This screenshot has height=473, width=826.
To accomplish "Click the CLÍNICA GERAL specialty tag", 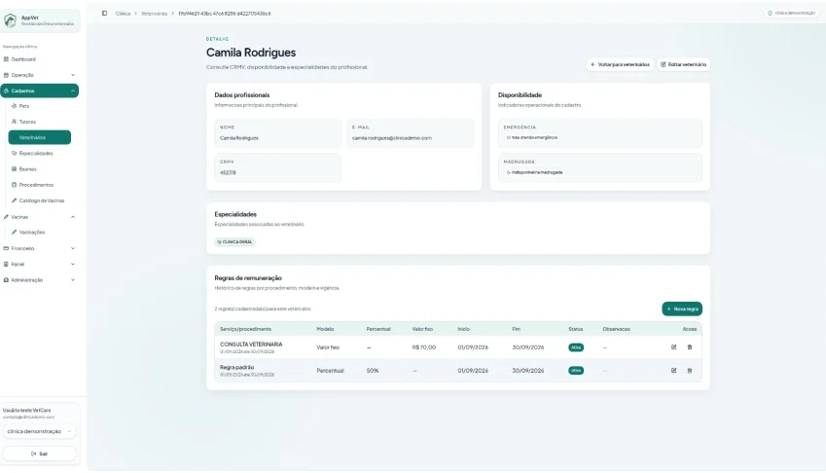I will point(234,241).
